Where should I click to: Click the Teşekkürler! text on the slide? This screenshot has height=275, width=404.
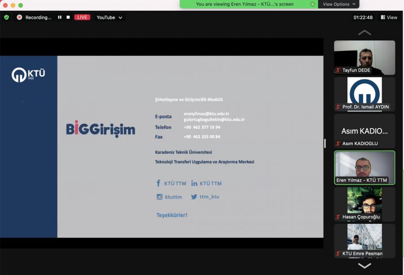[x=172, y=215]
